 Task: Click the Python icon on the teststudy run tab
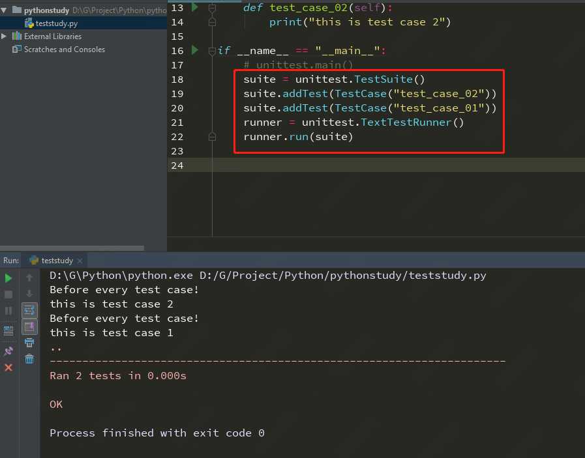point(34,260)
